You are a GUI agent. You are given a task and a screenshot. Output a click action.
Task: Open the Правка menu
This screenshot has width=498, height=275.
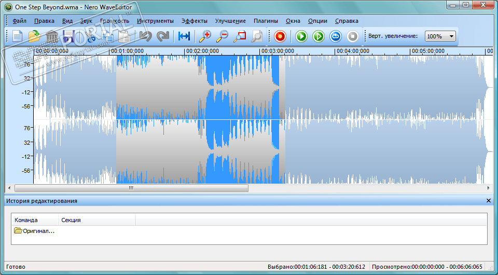[44, 21]
